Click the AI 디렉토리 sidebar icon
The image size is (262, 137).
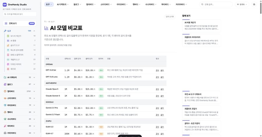point(5,77)
